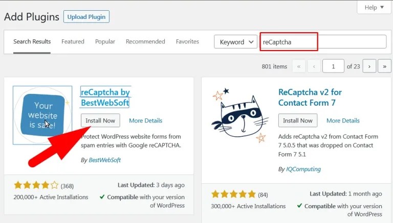Open the reCaptcha by BestWebSoft title link
This screenshot has width=393, height=223.
tap(105, 97)
